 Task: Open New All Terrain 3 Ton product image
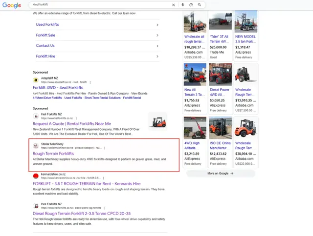tap(195, 75)
